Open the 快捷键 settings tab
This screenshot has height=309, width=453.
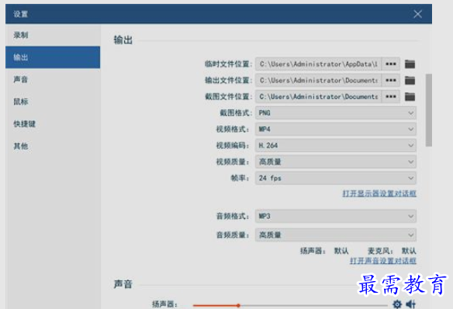click(53, 124)
